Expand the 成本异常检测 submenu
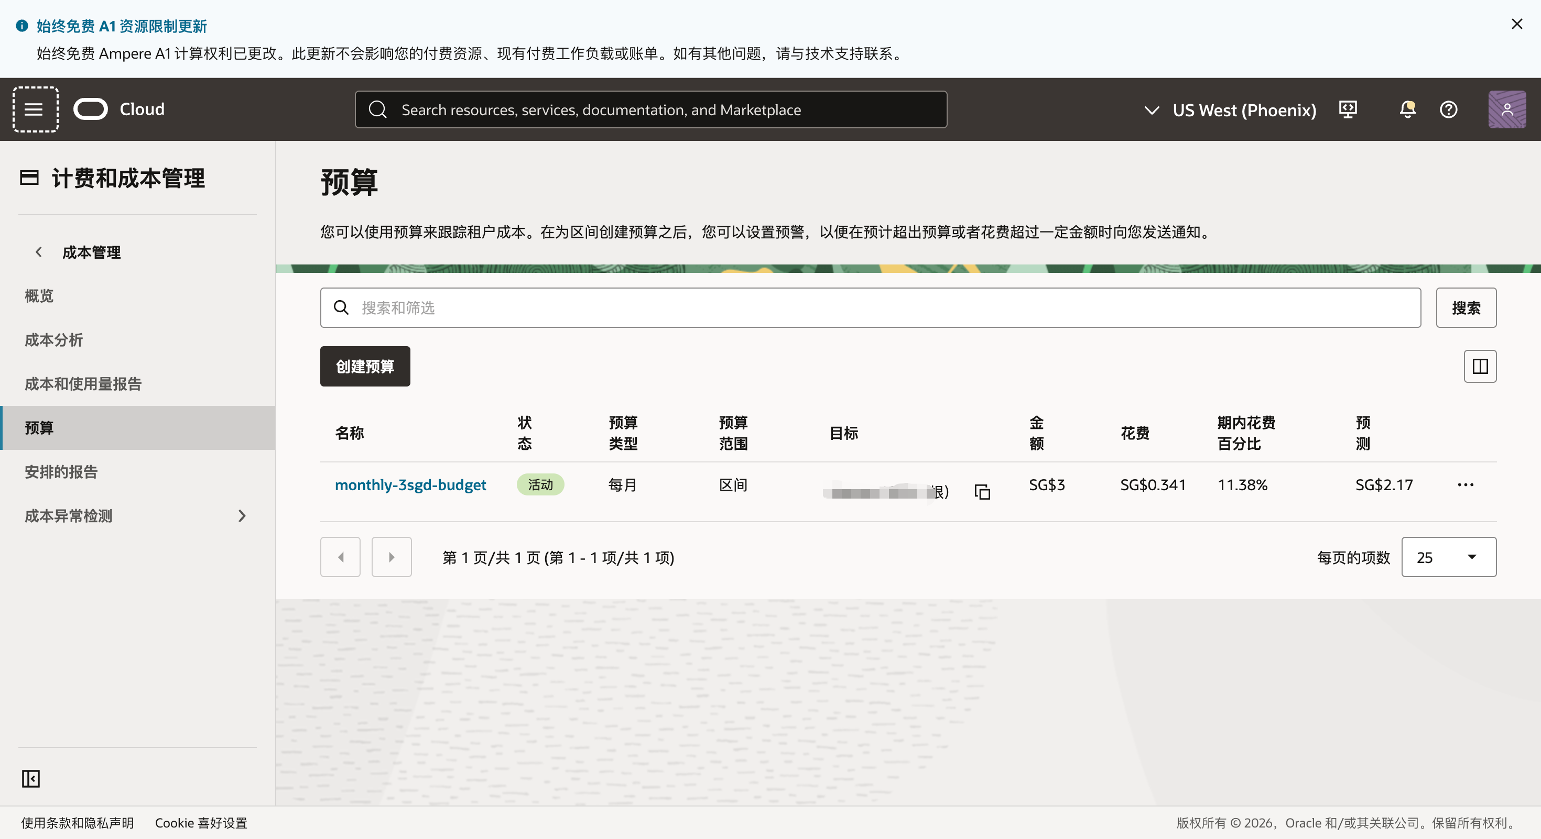 242,516
